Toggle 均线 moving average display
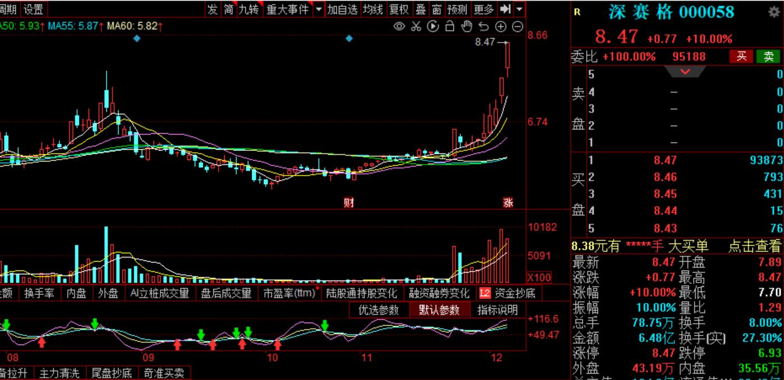This screenshot has height=380, width=784. 372,9
